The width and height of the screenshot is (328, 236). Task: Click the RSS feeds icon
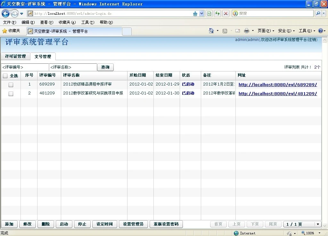(x=225, y=31)
